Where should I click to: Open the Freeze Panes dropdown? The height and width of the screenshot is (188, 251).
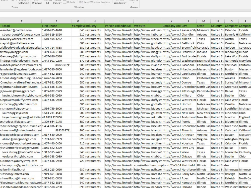pos(57,2)
